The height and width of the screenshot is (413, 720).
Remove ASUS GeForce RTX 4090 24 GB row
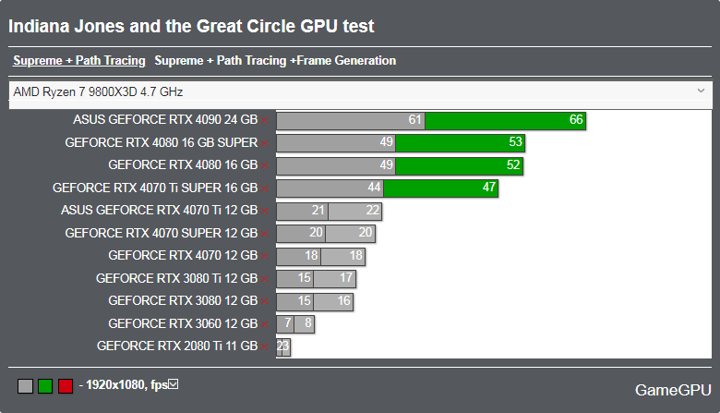265,120
